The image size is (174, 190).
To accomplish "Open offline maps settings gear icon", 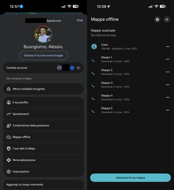I will [x=157, y=20].
